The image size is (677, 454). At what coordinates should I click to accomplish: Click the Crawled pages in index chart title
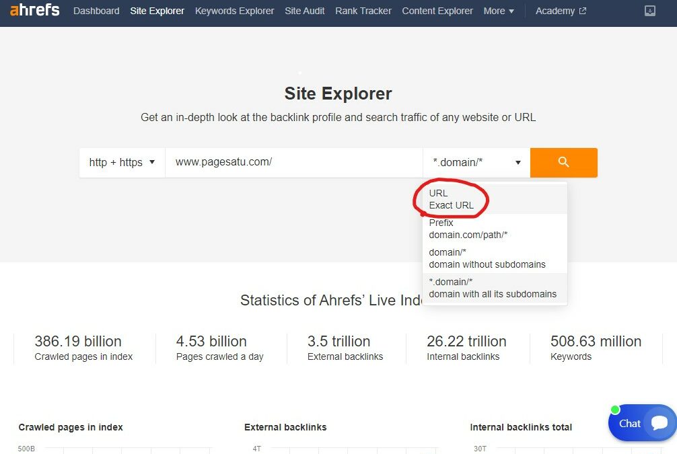point(71,427)
